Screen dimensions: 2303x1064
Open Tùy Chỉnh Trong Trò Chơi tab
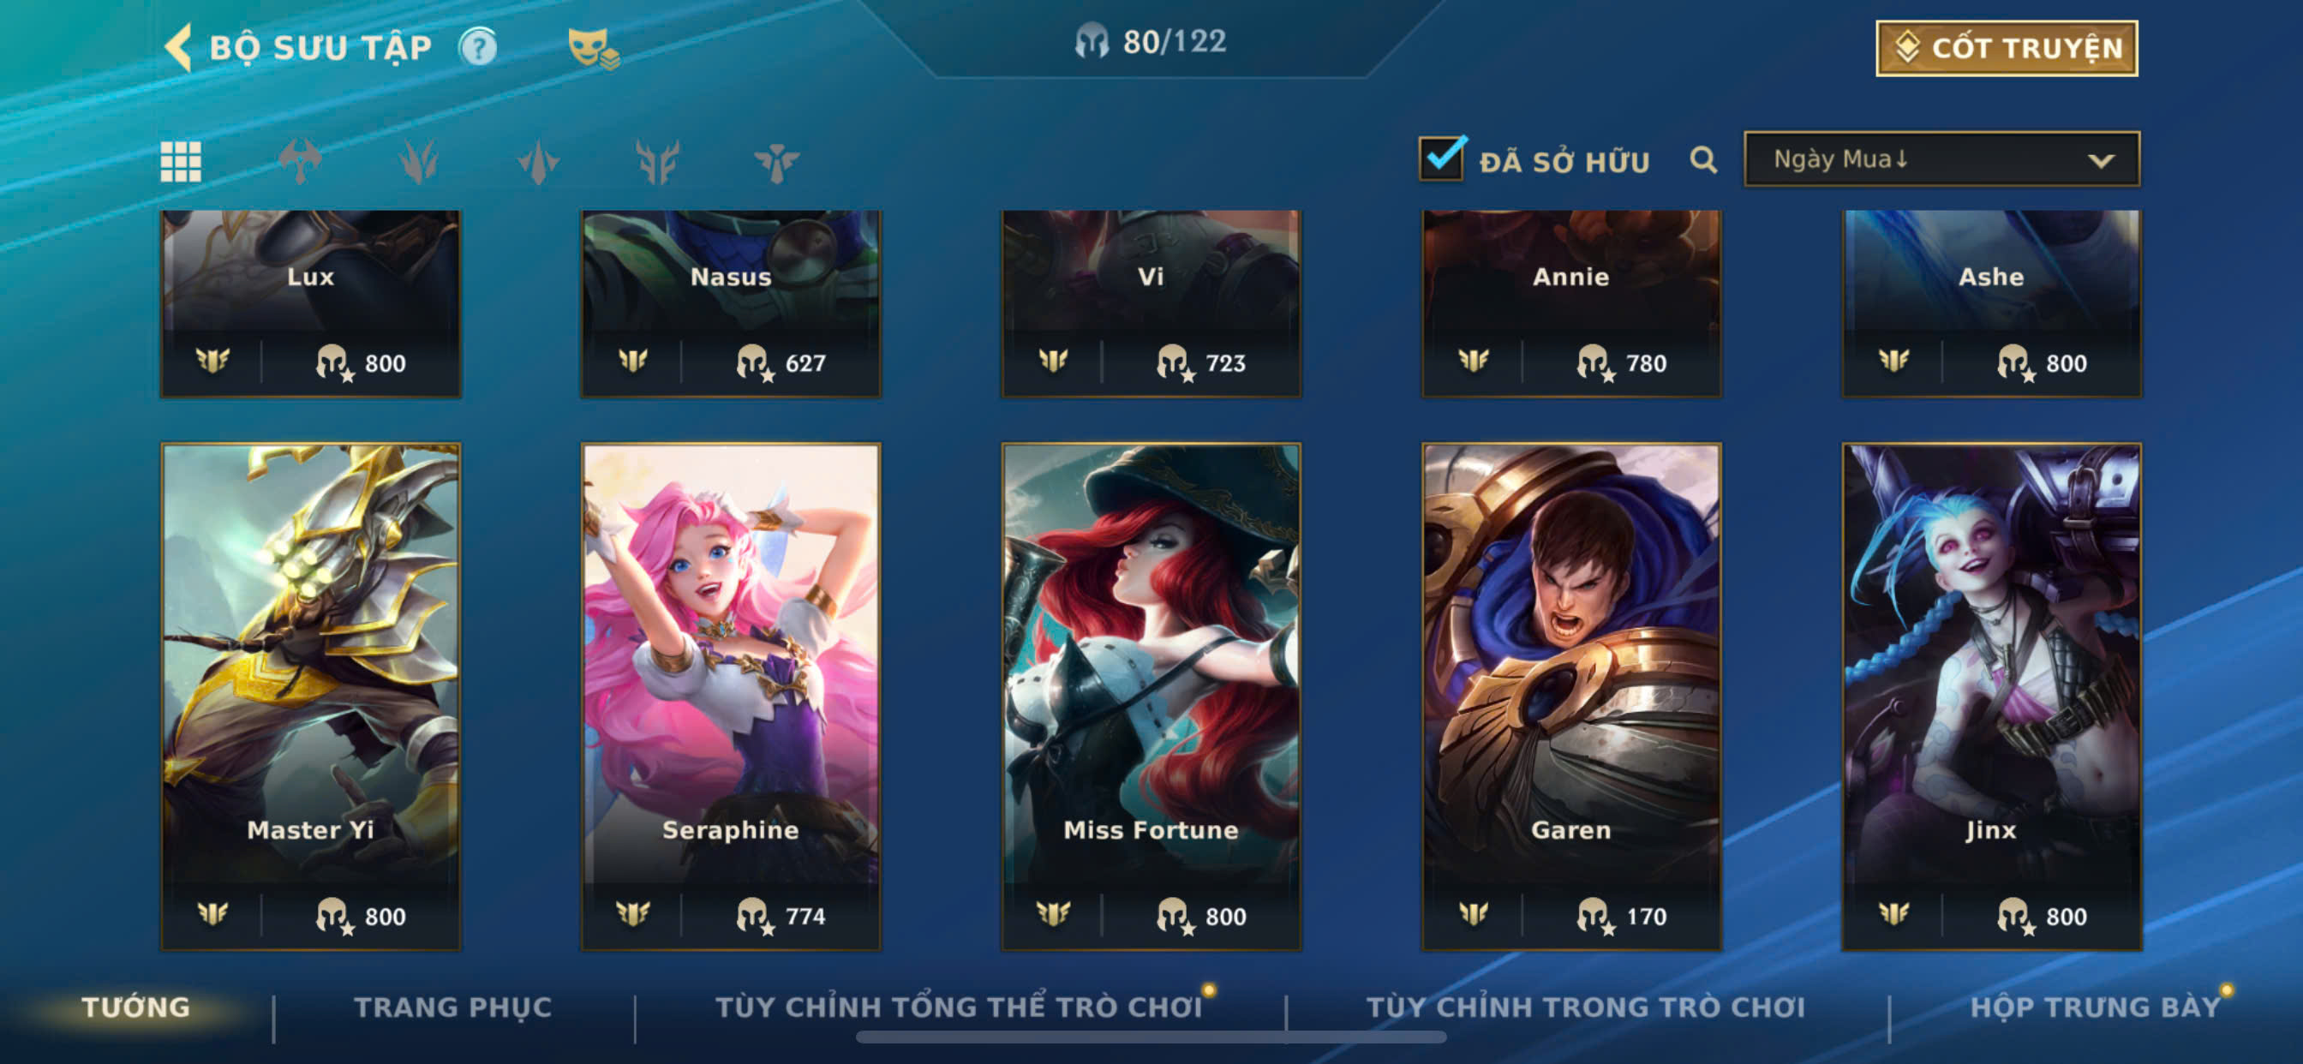click(x=1585, y=1007)
